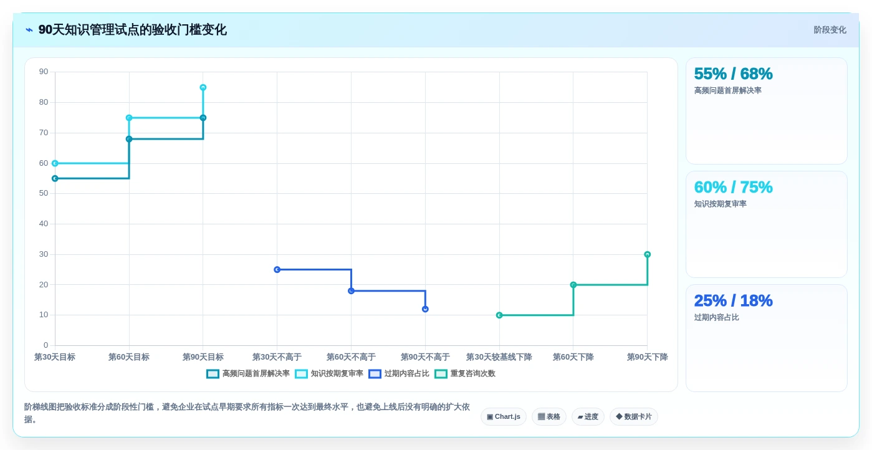Click the 知识按期复审率 legend label

click(x=337, y=374)
